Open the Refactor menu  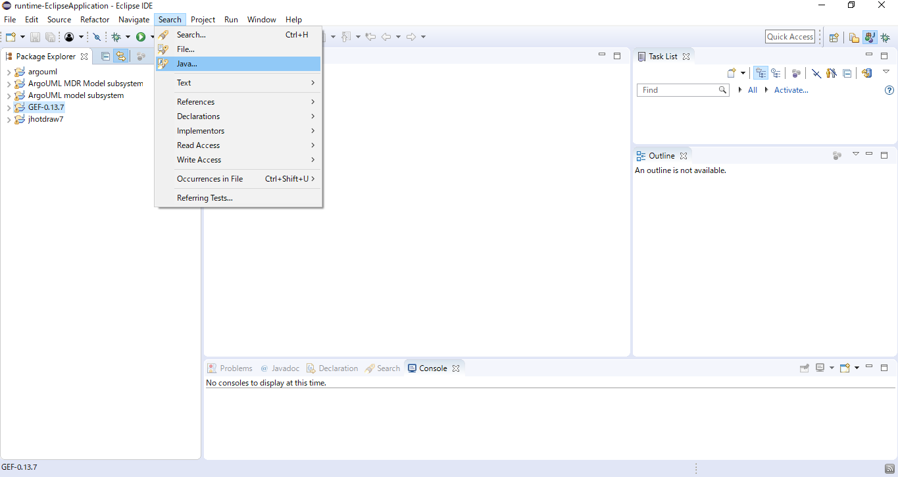click(x=95, y=20)
